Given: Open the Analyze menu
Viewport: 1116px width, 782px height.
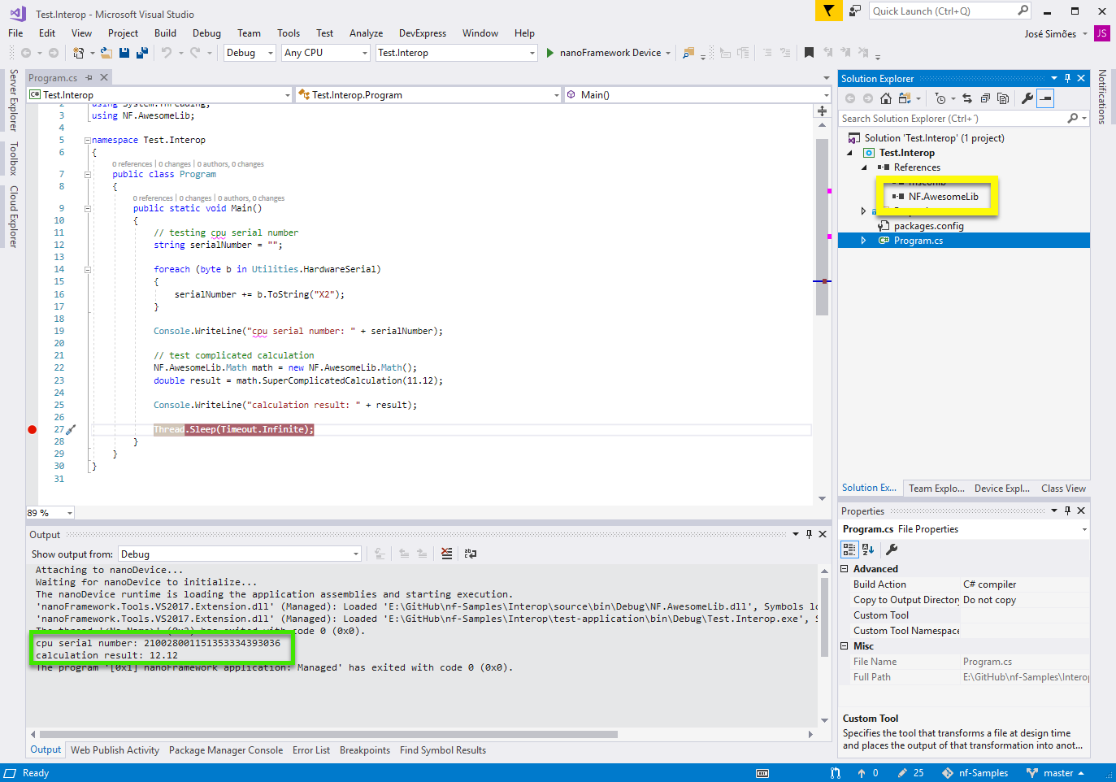Looking at the screenshot, I should pos(366,33).
